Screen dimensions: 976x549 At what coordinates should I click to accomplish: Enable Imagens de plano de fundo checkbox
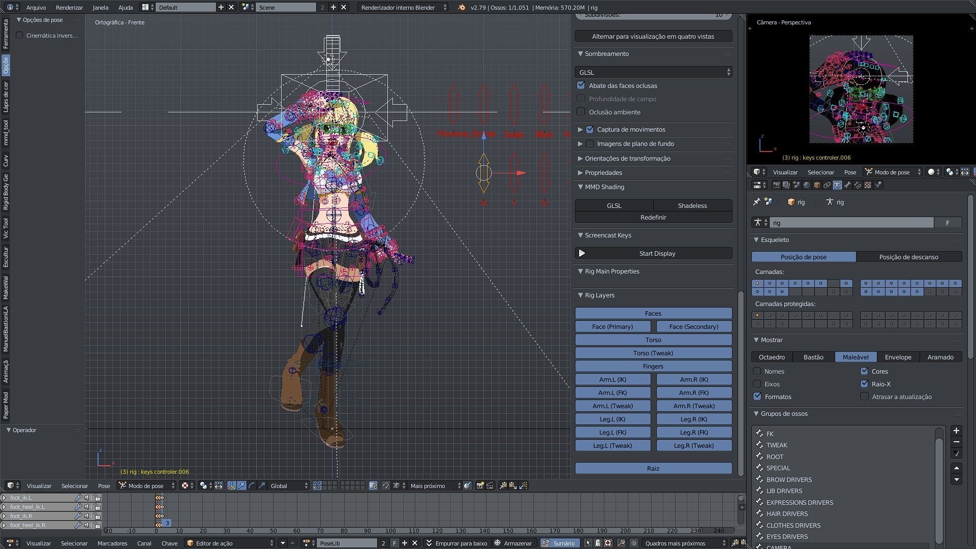(590, 143)
